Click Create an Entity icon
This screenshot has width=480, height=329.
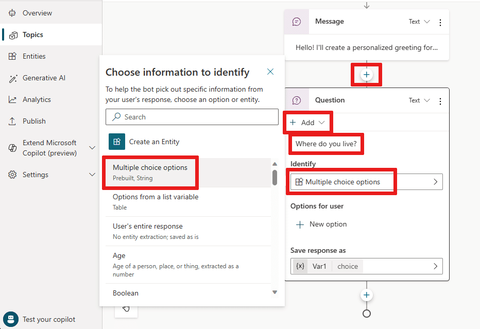117,142
